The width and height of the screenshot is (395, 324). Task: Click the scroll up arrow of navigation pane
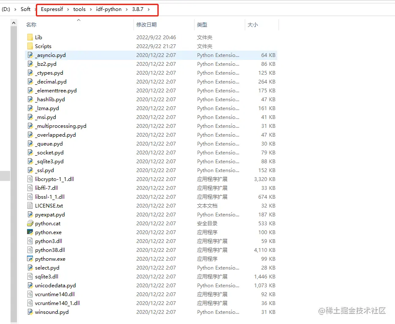[14, 23]
